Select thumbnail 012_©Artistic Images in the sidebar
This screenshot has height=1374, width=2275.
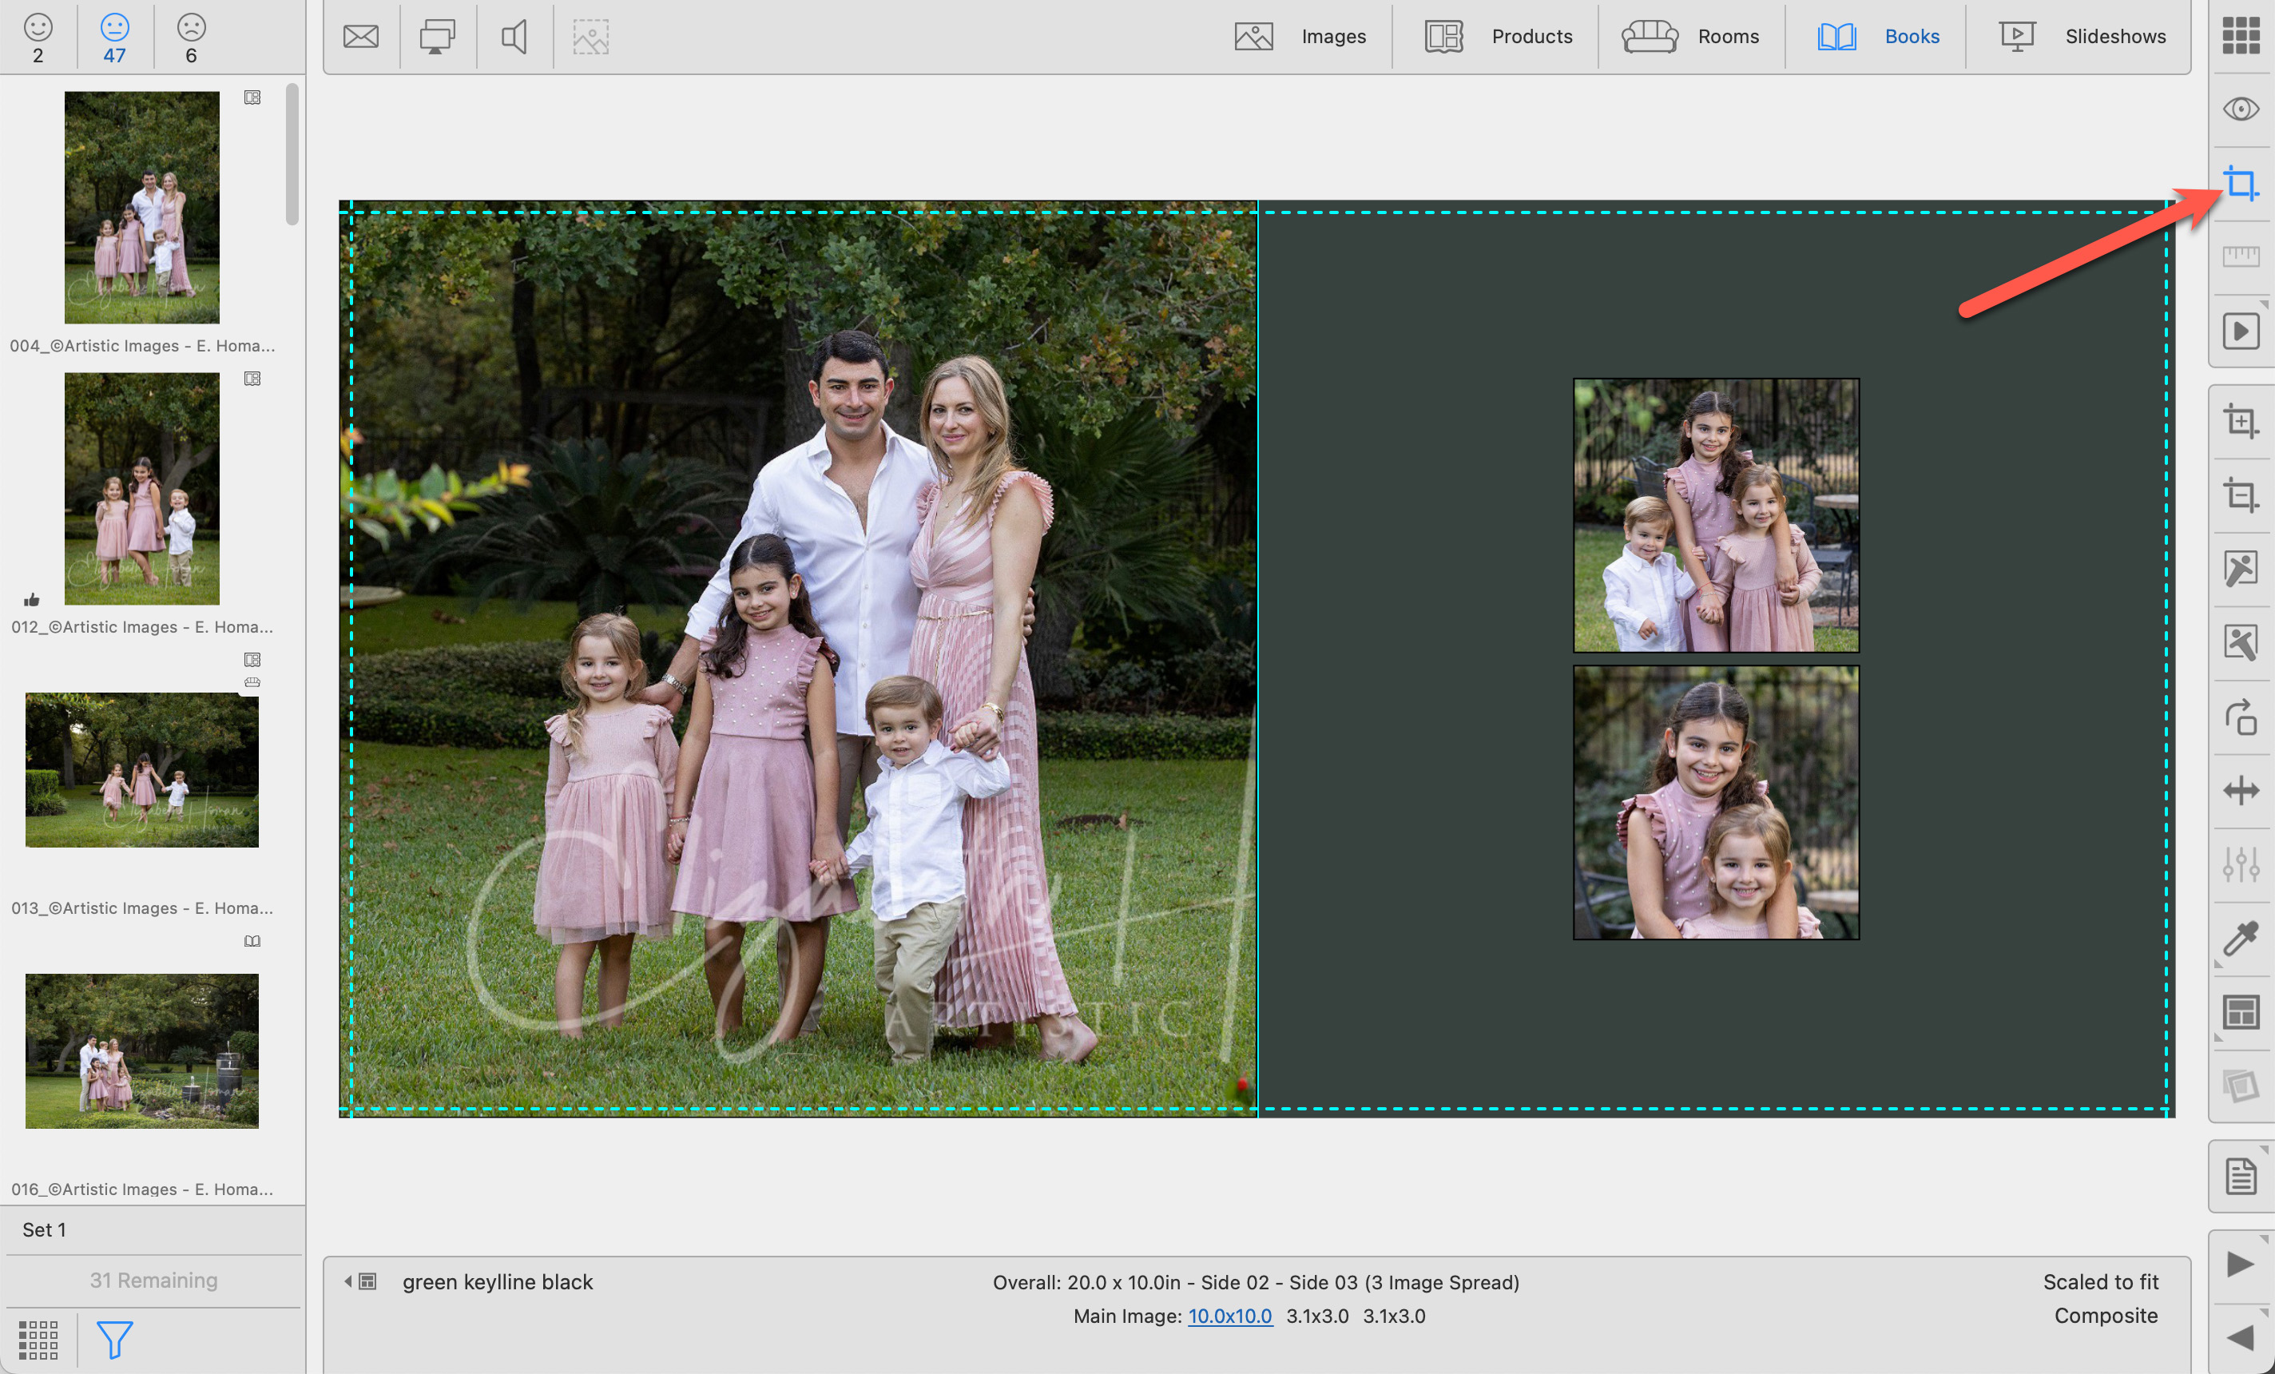[x=141, y=488]
